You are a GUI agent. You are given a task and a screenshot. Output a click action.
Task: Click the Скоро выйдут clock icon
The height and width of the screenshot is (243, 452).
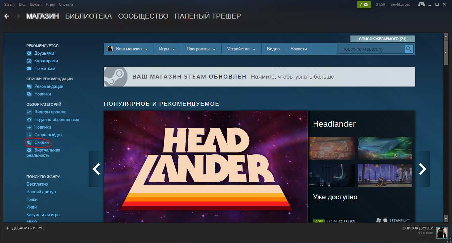pos(29,135)
